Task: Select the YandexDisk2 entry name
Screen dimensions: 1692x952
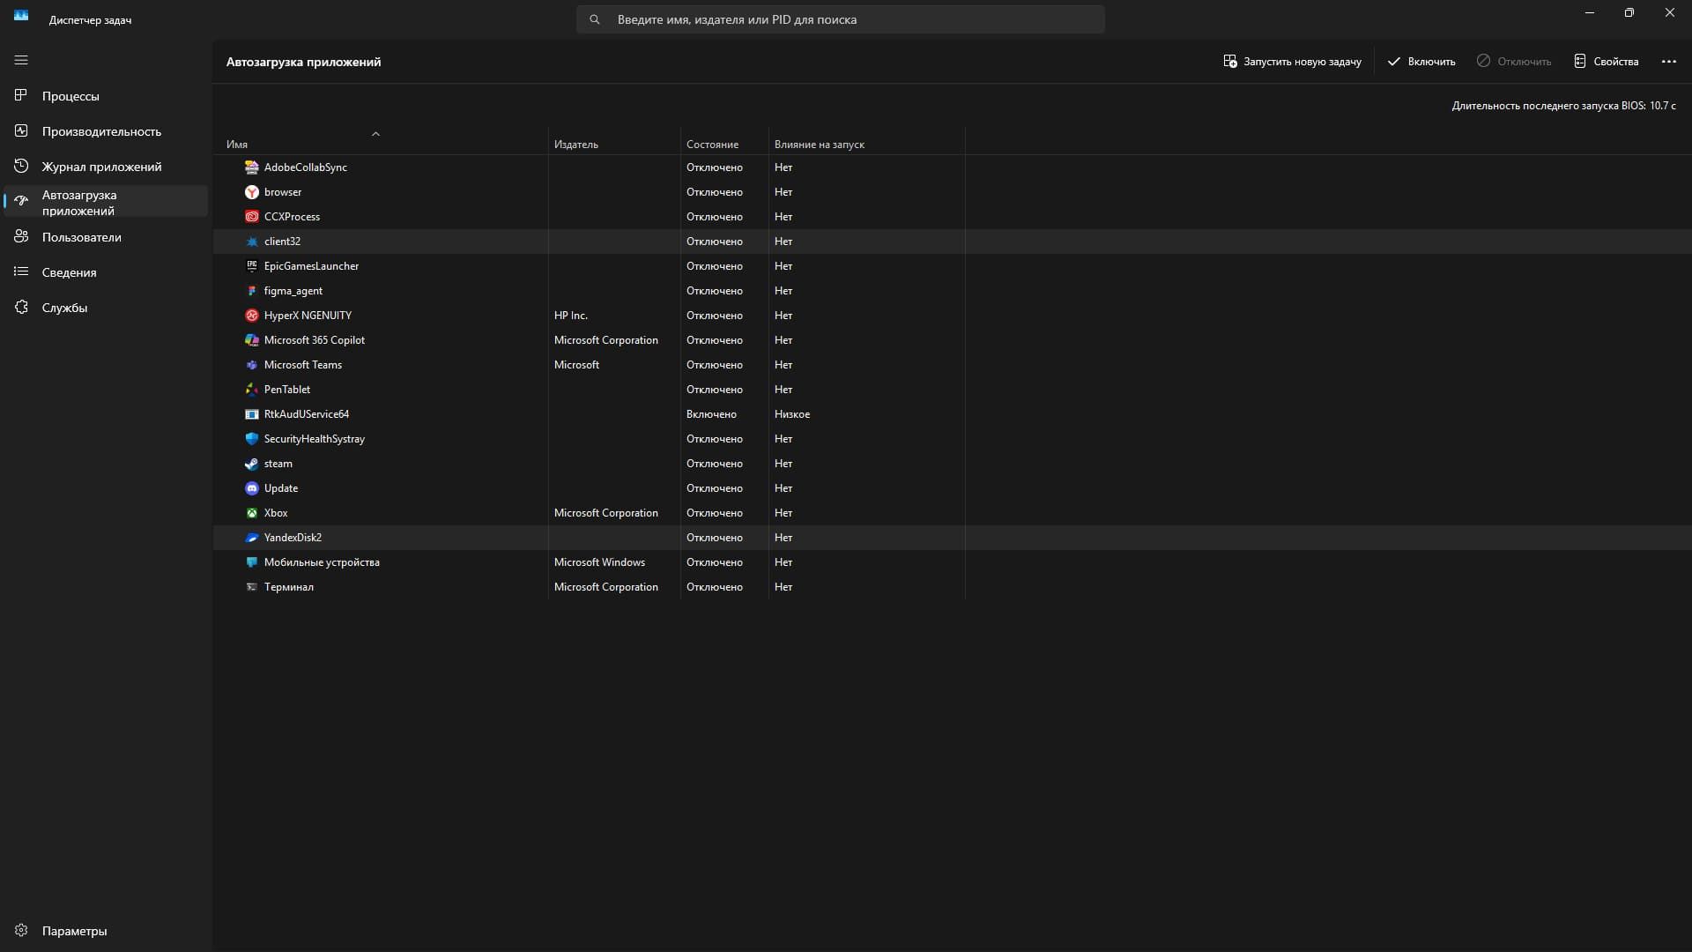Action: point(293,538)
